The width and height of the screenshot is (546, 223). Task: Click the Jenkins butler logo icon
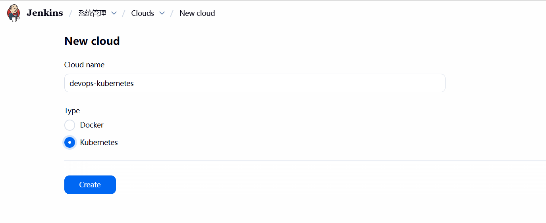coord(14,13)
